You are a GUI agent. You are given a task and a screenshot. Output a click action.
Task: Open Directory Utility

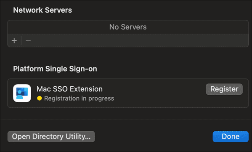pos(51,136)
